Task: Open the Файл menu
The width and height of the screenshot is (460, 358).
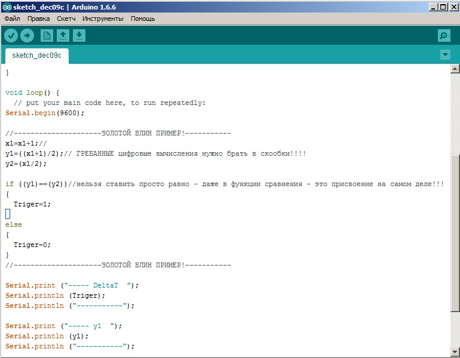Action: click(12, 18)
